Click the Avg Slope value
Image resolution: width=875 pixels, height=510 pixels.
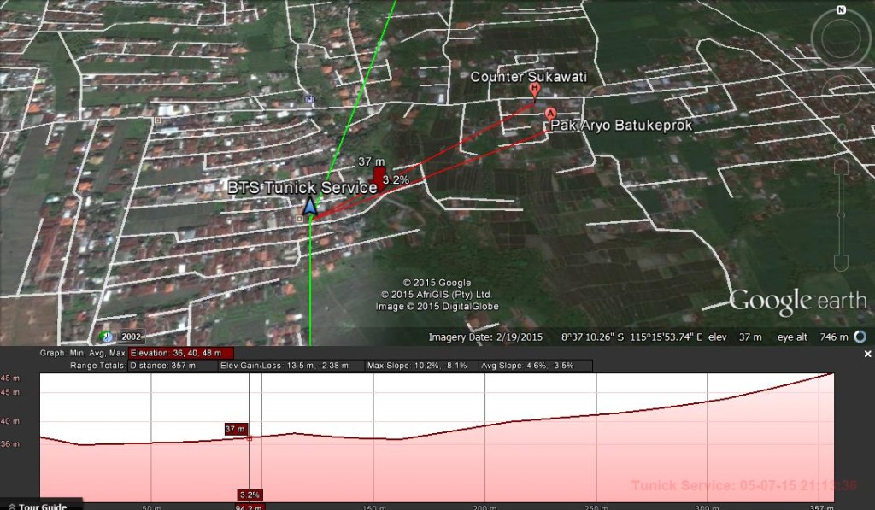(535, 366)
